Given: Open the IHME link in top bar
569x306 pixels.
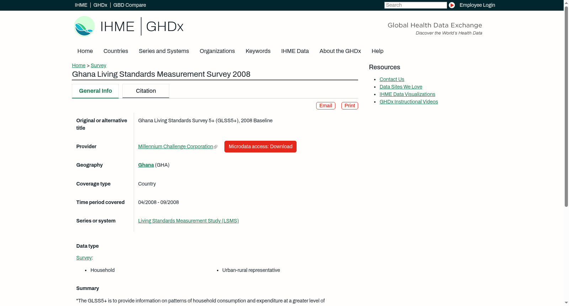Looking at the screenshot, I should 81,5.
